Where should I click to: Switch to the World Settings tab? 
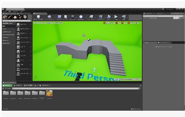pos(164,43)
